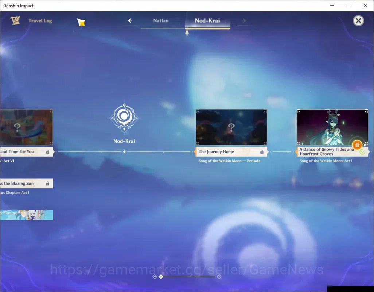The height and width of the screenshot is (292, 374).
Task: Select the 'and Time for You' quest title
Action: [x=17, y=151]
